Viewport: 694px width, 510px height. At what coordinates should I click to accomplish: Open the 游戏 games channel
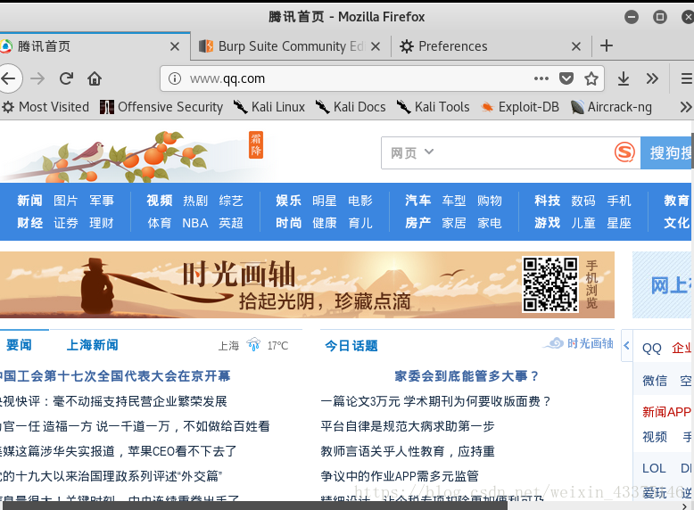click(547, 223)
